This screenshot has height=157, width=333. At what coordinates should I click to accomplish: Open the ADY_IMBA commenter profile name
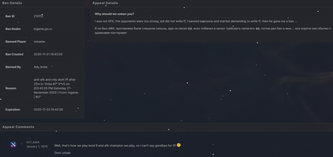[33, 142]
